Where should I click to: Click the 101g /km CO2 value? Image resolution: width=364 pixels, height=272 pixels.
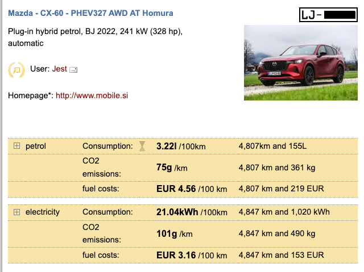click(175, 233)
